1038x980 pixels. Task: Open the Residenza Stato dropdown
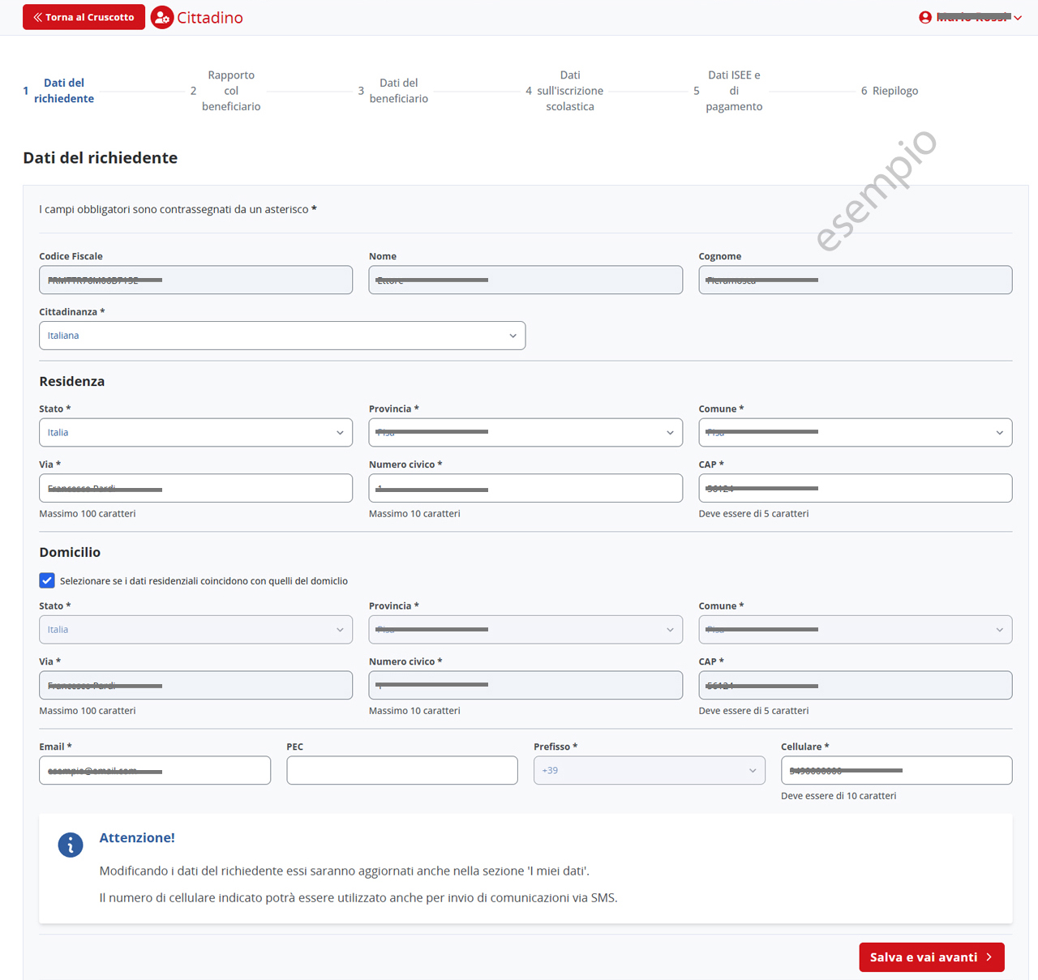[x=195, y=433]
